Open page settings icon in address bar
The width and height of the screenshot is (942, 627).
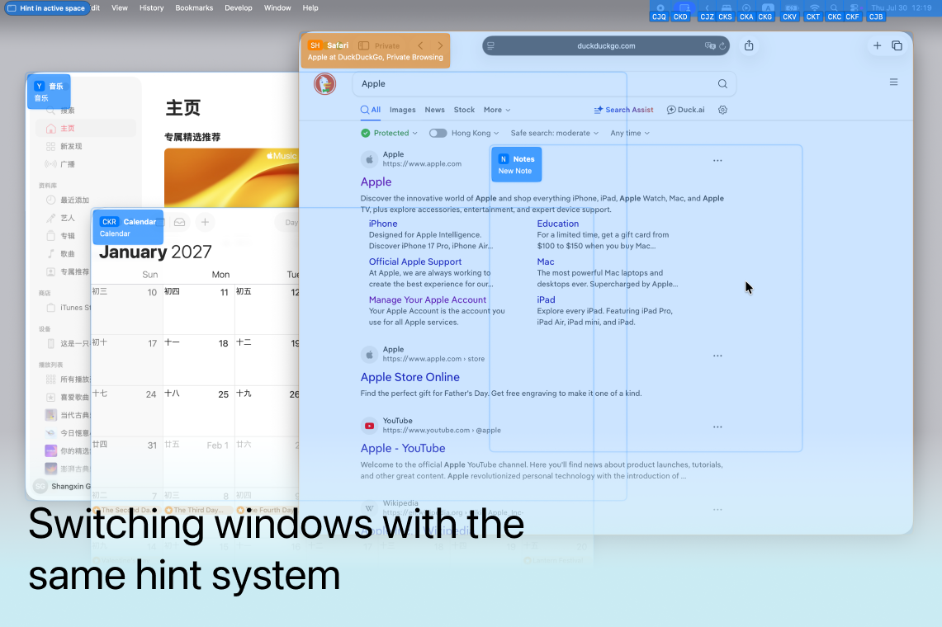[x=491, y=45]
